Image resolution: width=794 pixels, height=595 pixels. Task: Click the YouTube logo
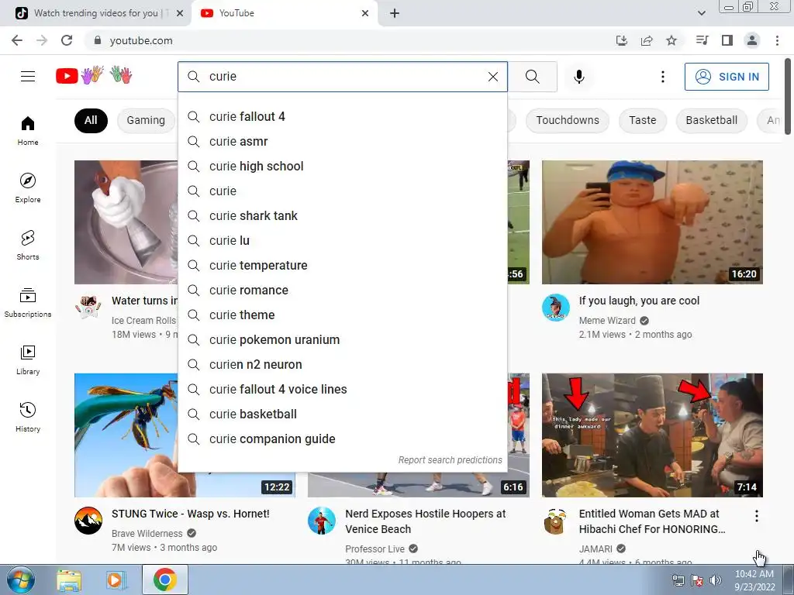coord(94,76)
